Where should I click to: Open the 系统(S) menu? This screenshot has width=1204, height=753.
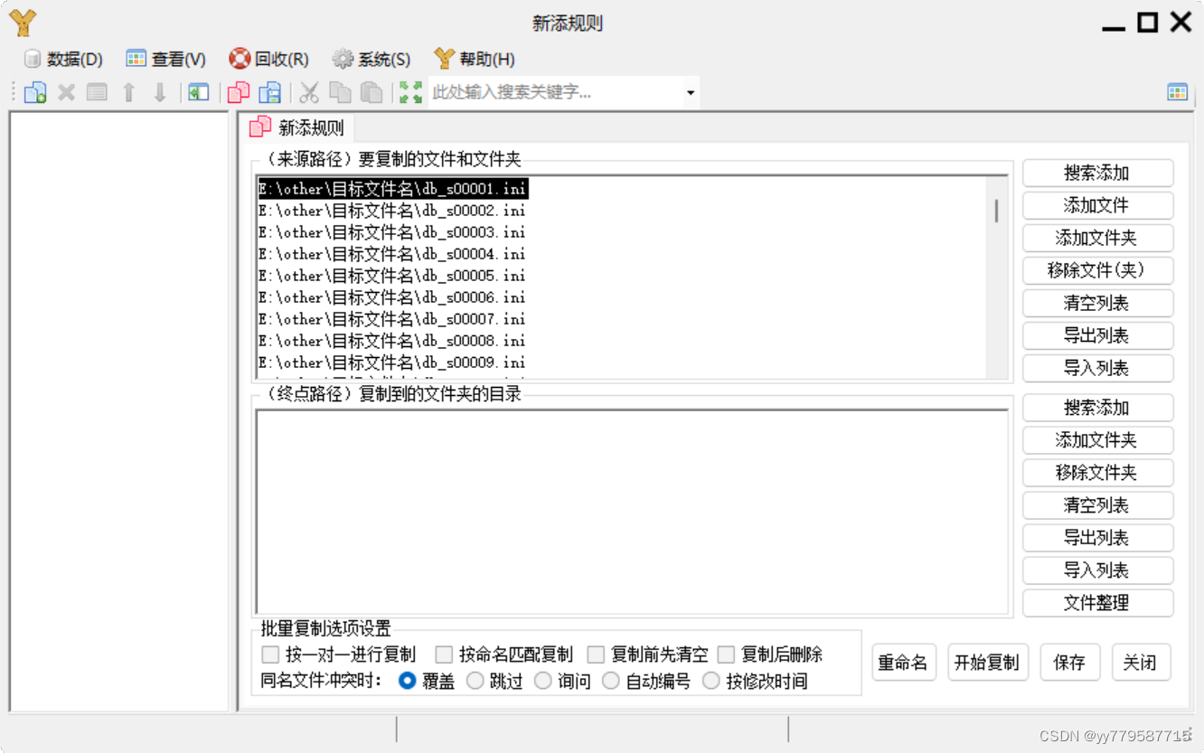coord(372,60)
